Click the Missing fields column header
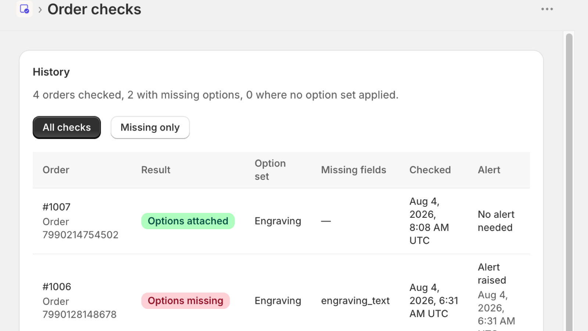 pos(354,170)
